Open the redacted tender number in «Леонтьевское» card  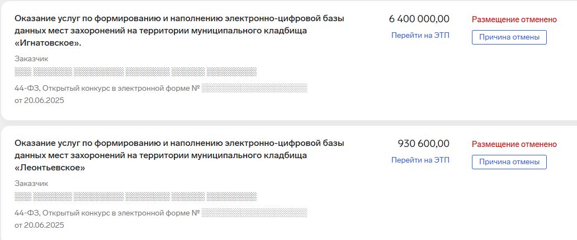pos(254,213)
